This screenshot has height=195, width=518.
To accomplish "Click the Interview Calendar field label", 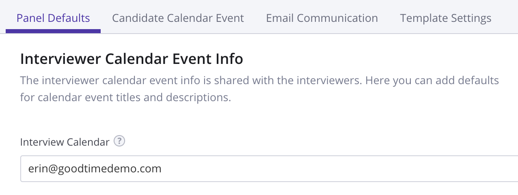I will 65,142.
